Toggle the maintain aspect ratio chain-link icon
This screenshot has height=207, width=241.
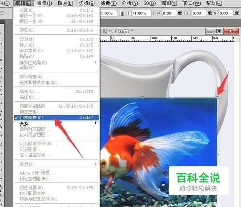coord(122,13)
